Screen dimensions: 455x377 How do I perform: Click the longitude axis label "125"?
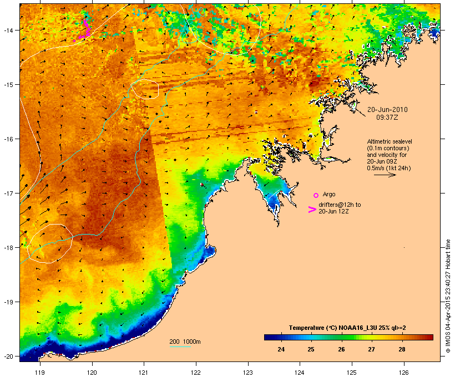[352, 373]
